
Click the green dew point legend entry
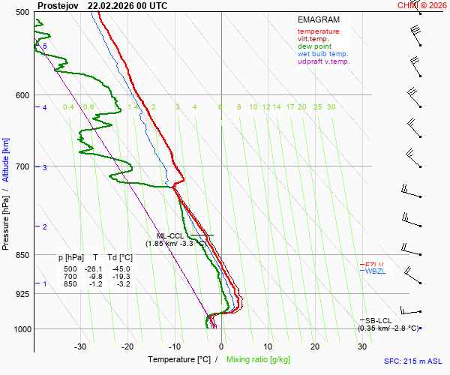point(314,46)
